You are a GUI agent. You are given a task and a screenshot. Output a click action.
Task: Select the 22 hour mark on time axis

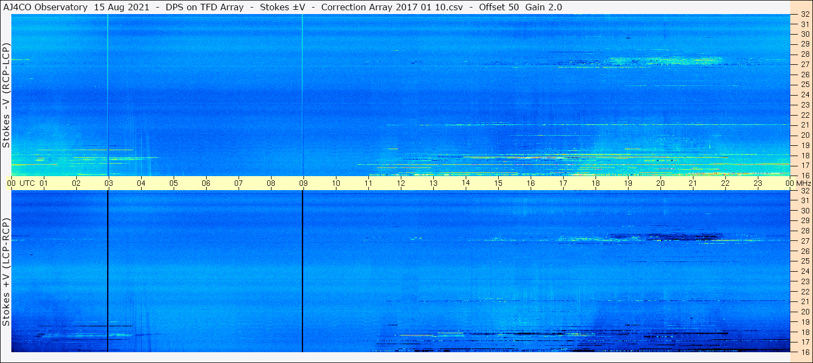[725, 183]
